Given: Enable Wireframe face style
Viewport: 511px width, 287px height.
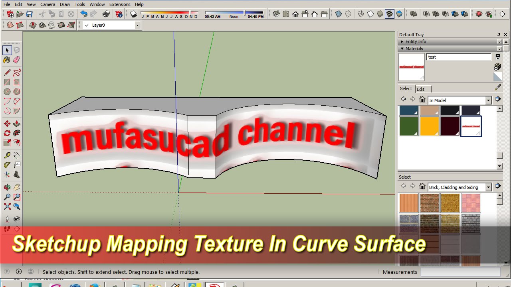Looking at the screenshot, I should point(361,14).
